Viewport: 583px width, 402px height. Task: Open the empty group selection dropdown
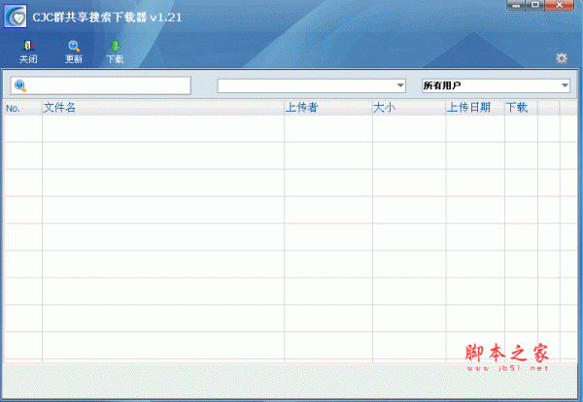point(312,85)
